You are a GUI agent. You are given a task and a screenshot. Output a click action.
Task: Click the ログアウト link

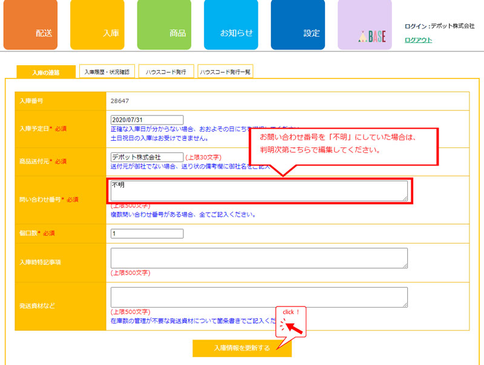tap(418, 40)
